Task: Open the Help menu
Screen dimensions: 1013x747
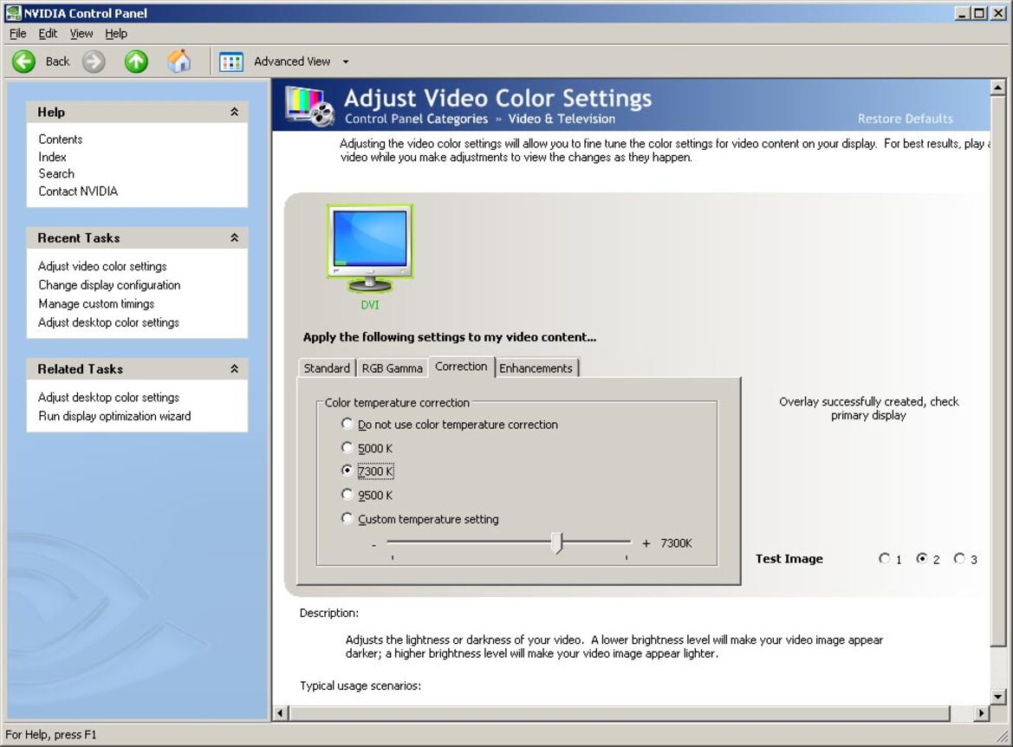Action: pyautogui.click(x=116, y=34)
